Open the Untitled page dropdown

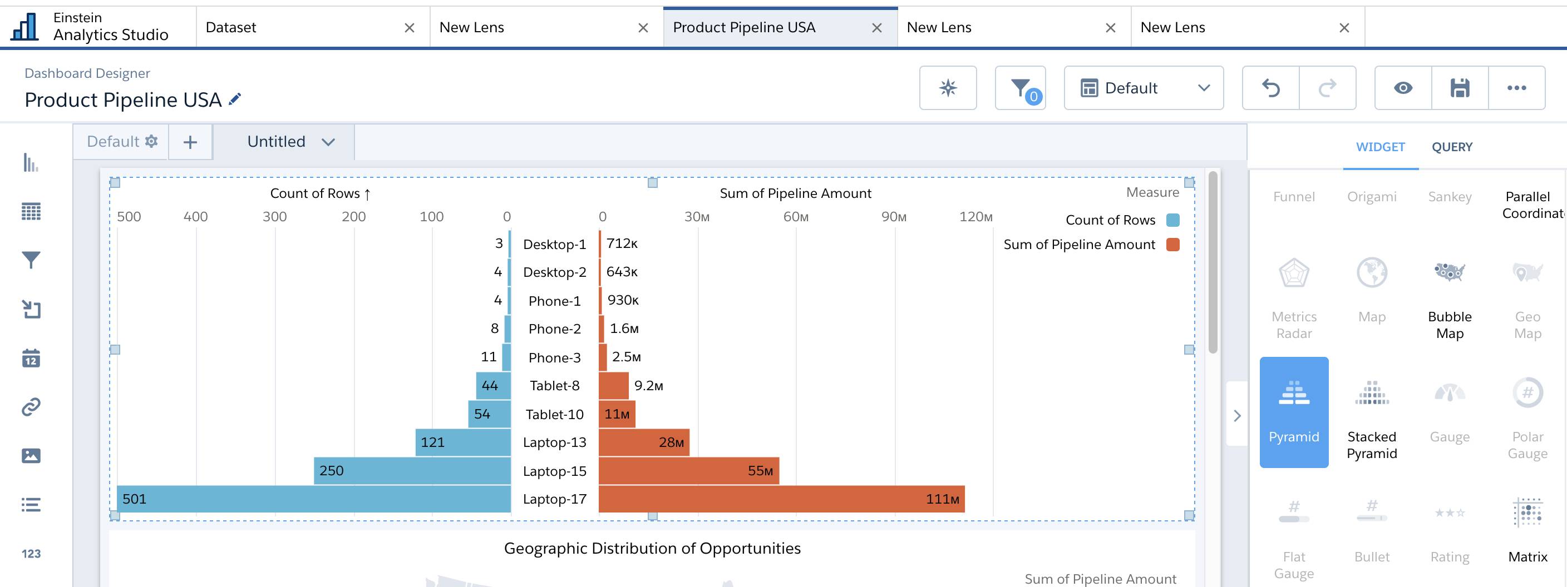(x=328, y=142)
